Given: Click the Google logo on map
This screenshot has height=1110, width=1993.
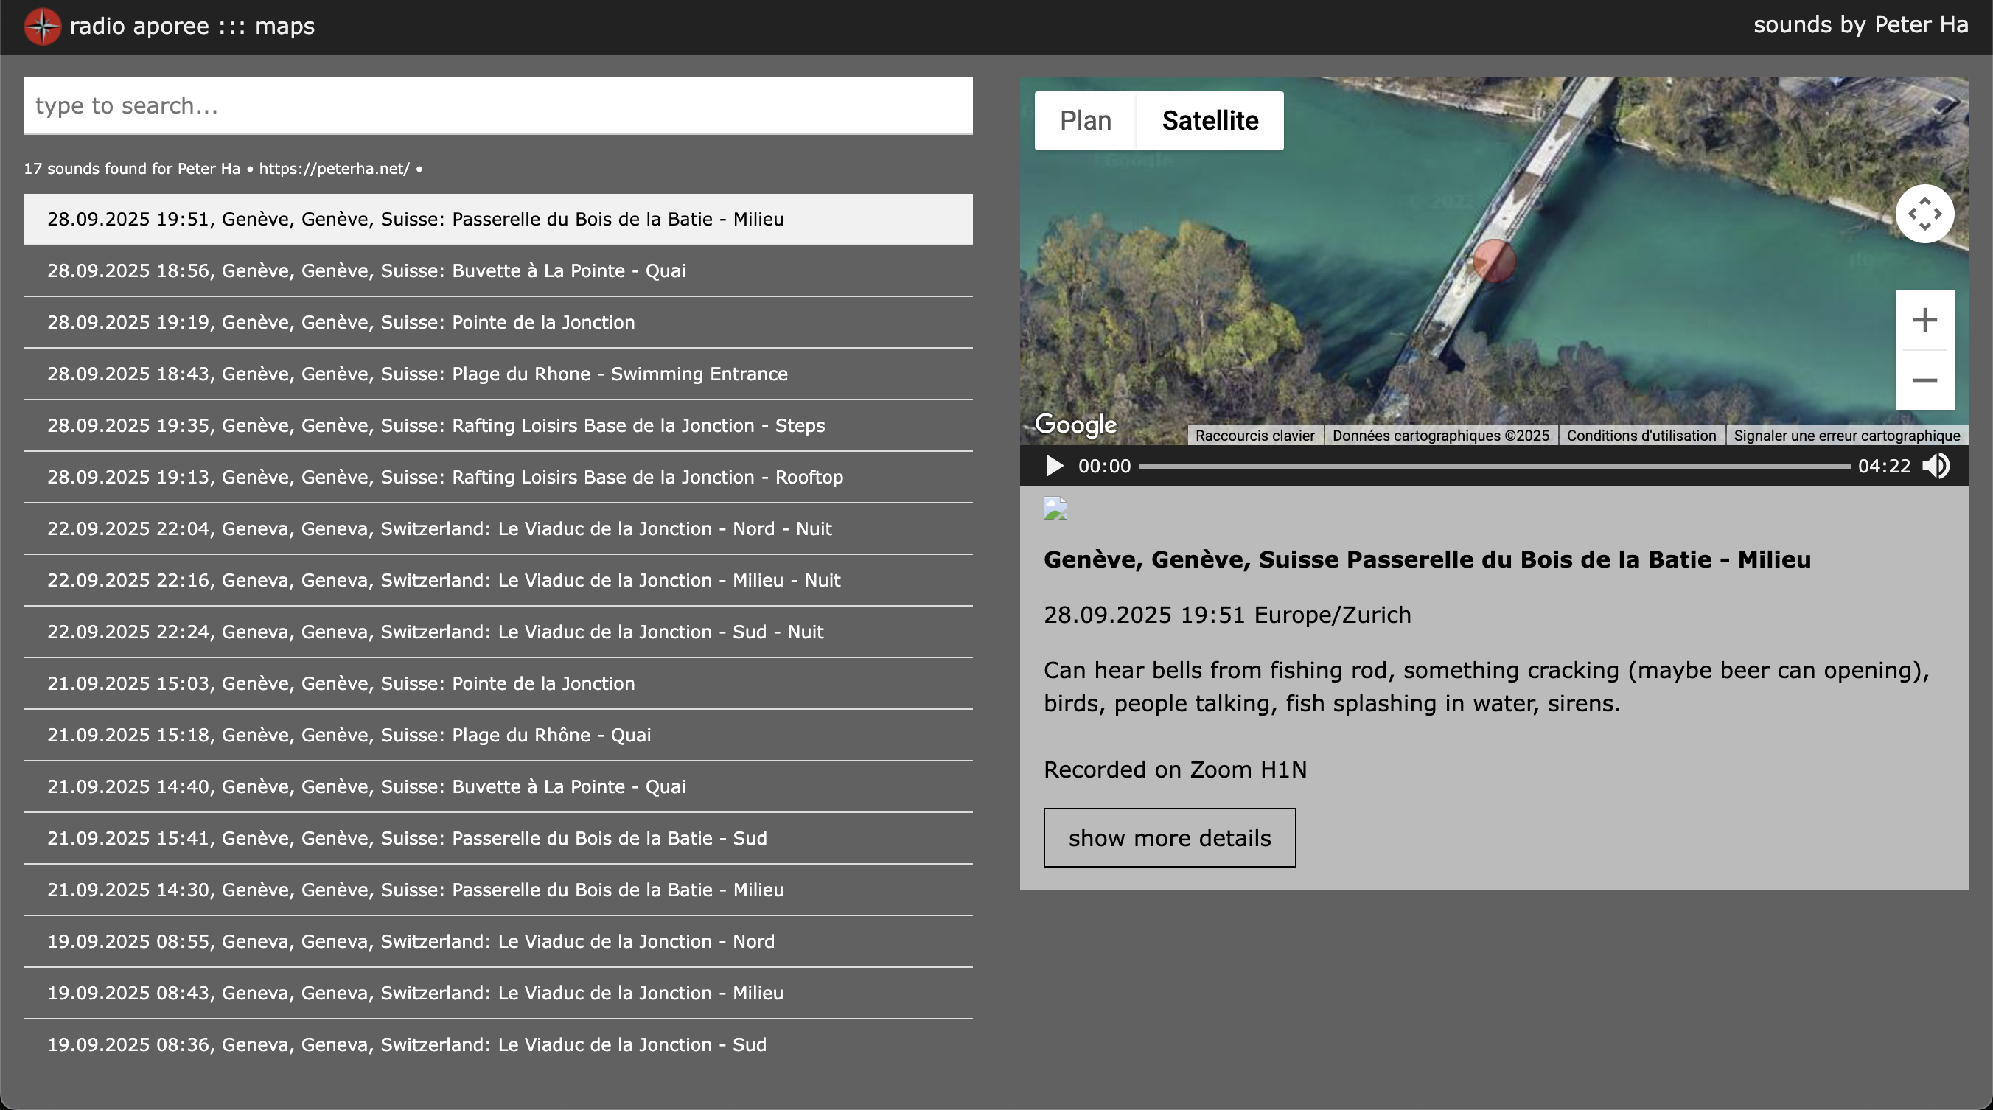Looking at the screenshot, I should [x=1075, y=424].
